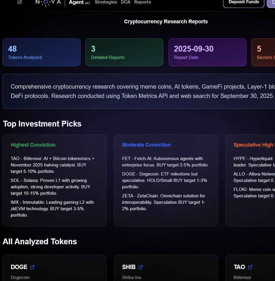
Task: Open the external link icon beside SHIB
Action: coord(140,267)
